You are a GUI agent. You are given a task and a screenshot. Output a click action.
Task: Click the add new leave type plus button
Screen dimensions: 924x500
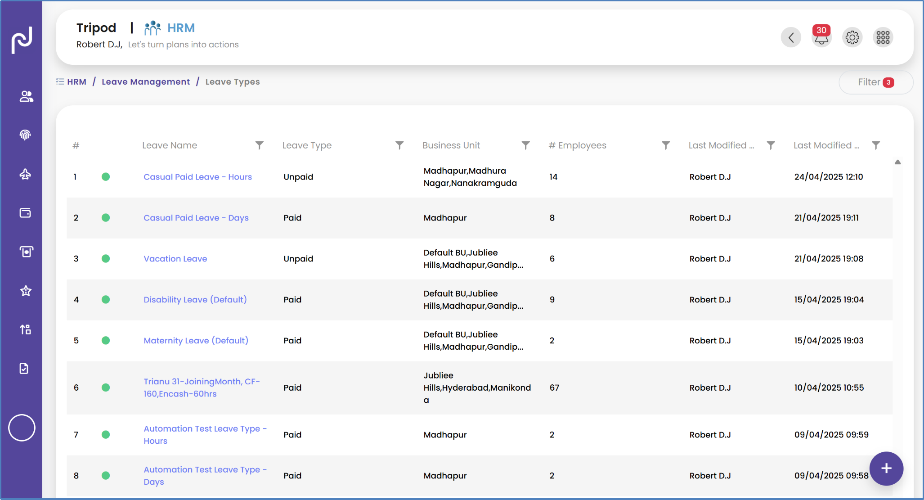886,468
